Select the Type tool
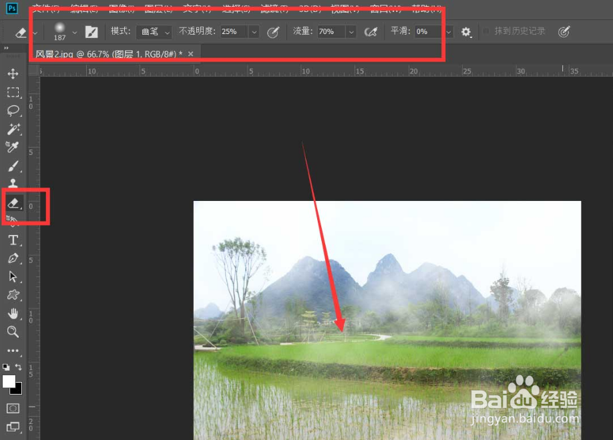Screen dimensions: 613x440 click(13, 240)
